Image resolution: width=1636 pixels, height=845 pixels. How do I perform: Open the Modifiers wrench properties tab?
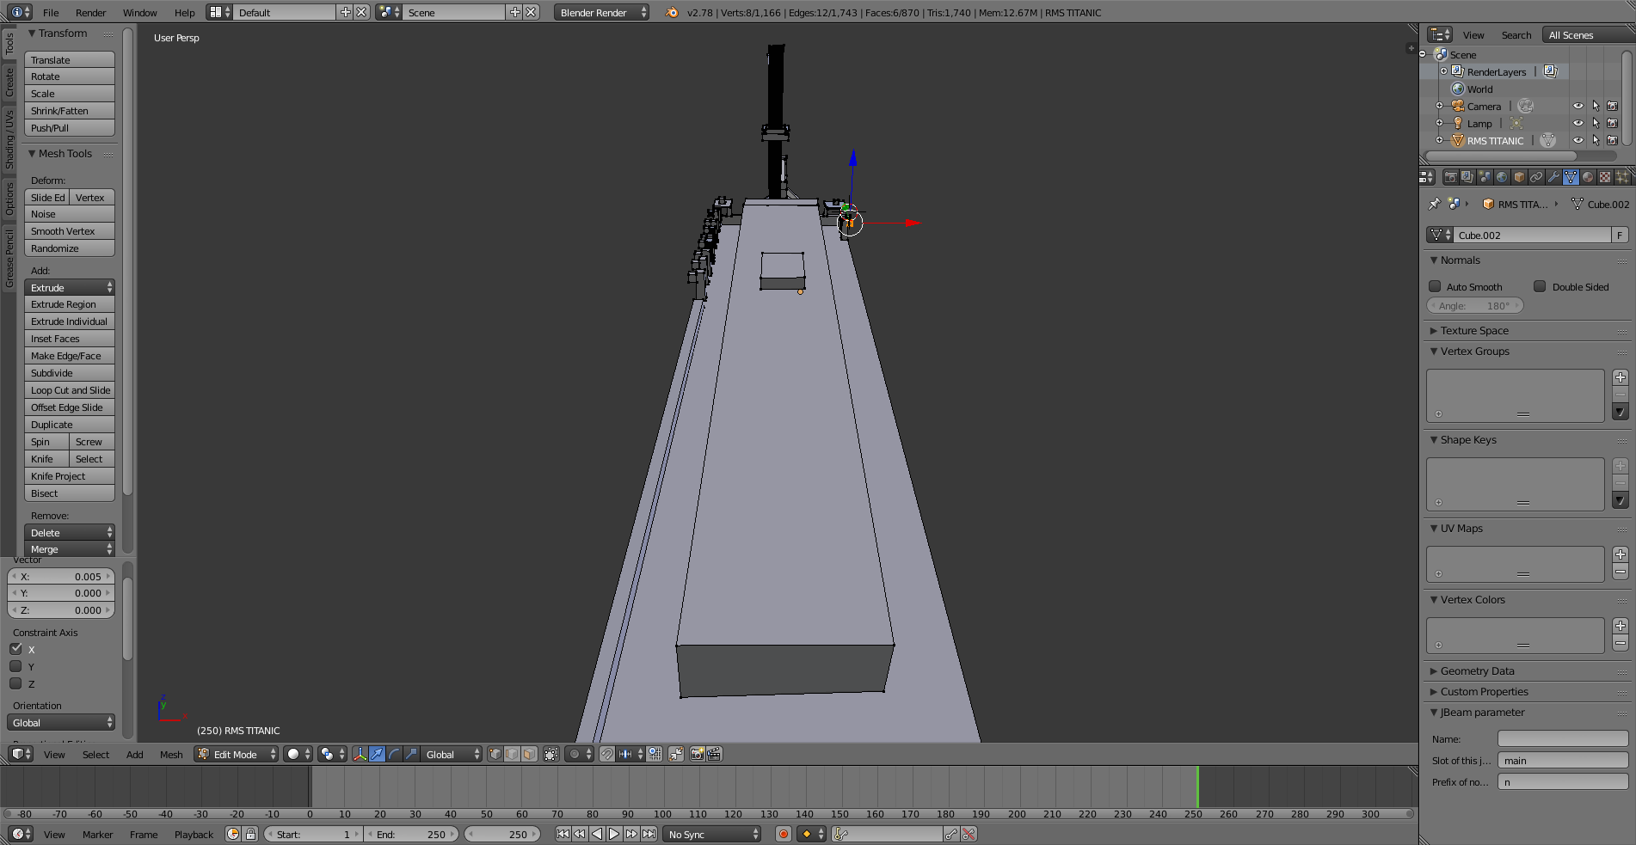(1553, 177)
